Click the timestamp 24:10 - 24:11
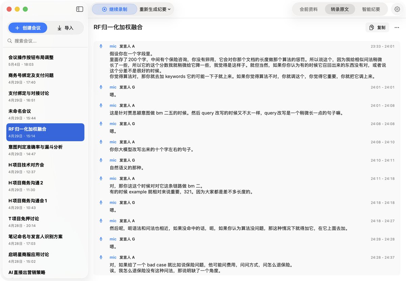Screen dimensions: 406x281 382,160
